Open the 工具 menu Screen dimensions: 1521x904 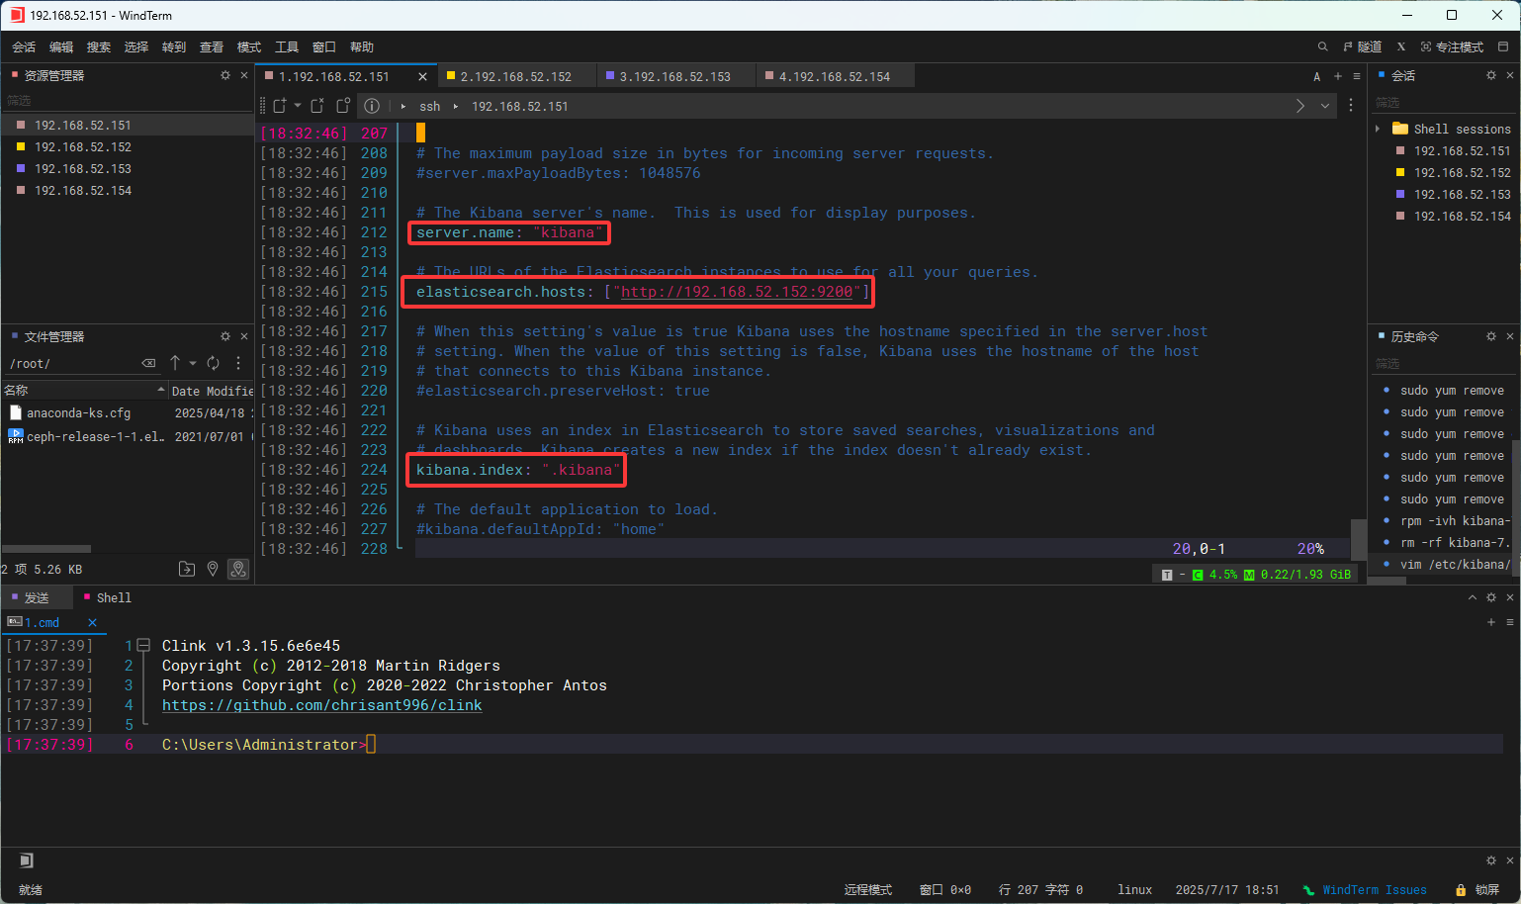(287, 46)
